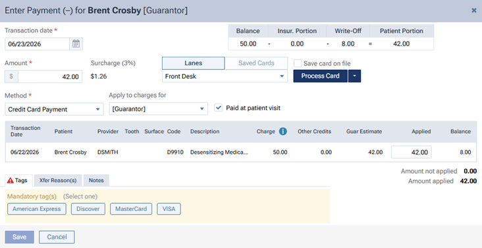Click the Surcharge value $1.26

pos(99,76)
